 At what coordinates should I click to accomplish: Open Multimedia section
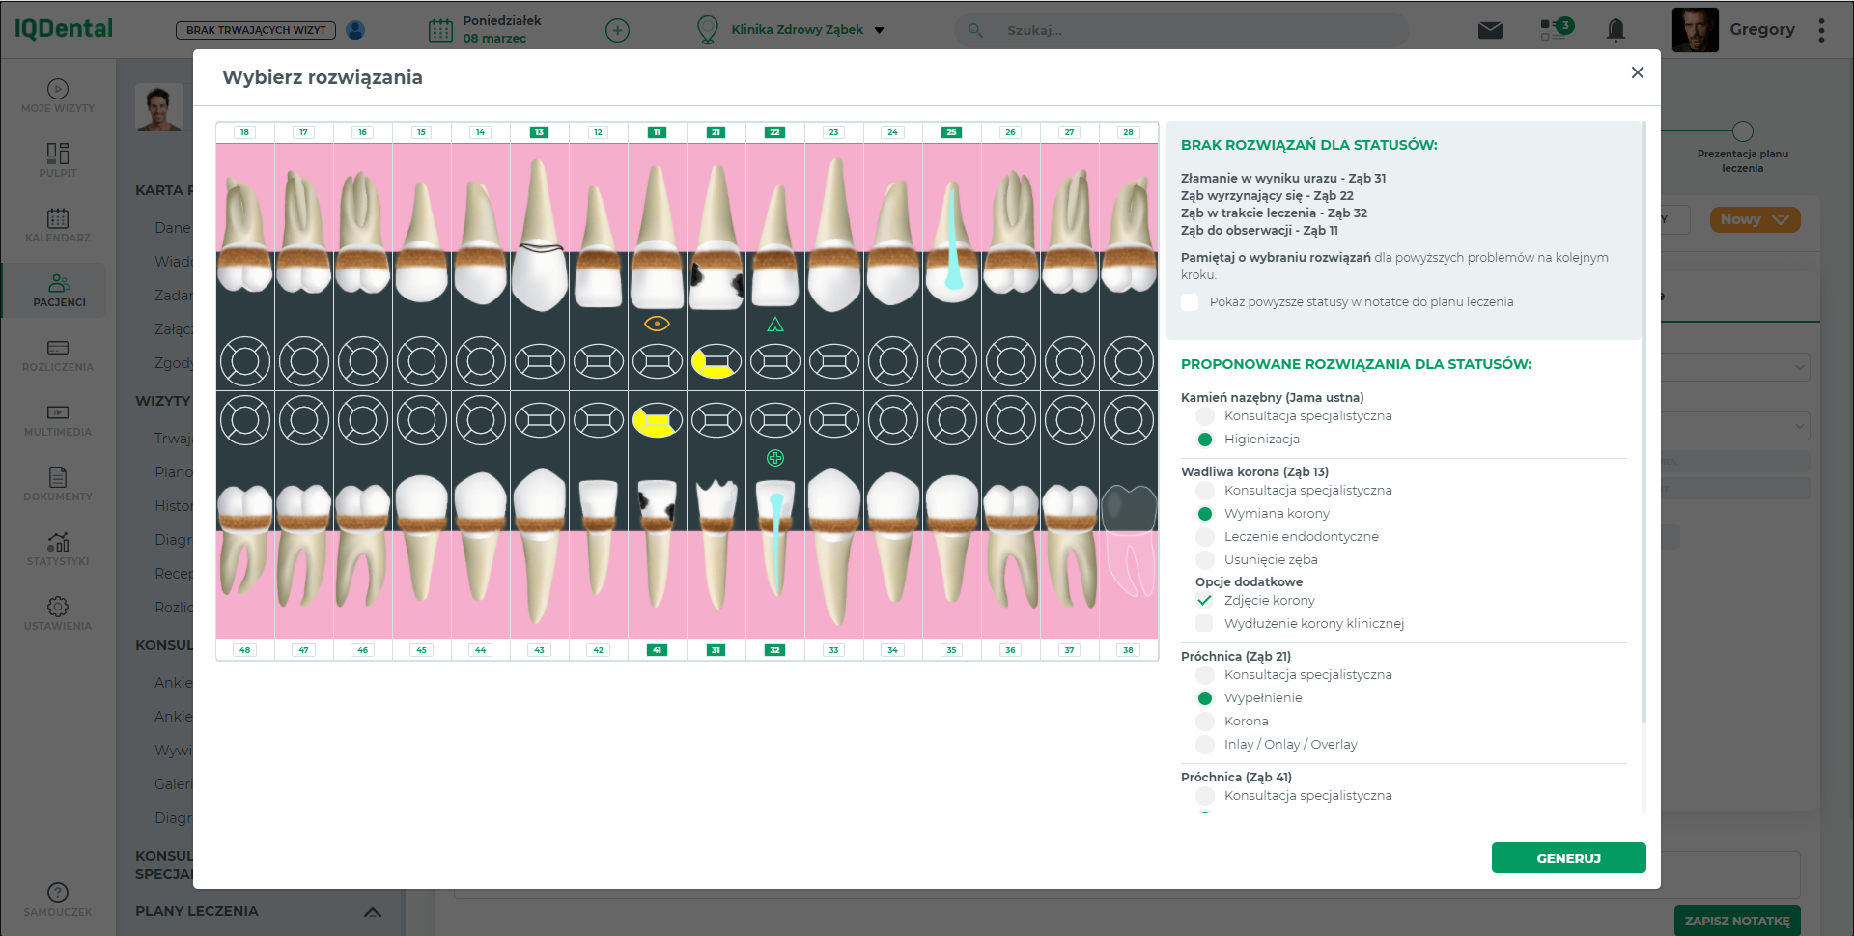[58, 419]
